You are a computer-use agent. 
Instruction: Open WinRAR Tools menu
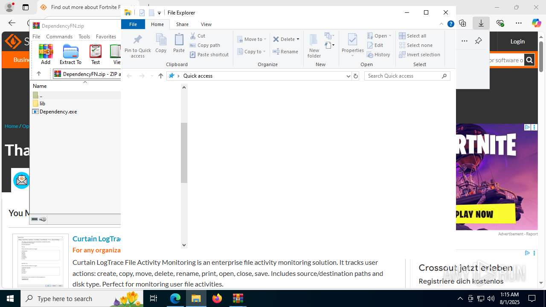pyautogui.click(x=84, y=37)
